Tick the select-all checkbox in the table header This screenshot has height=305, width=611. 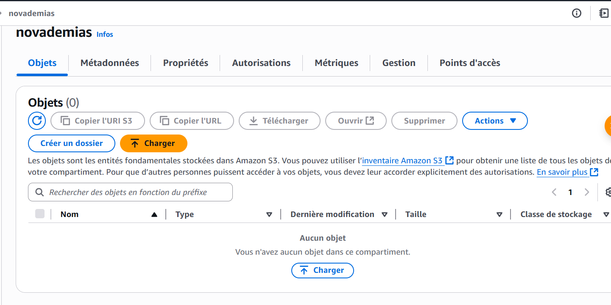40,214
